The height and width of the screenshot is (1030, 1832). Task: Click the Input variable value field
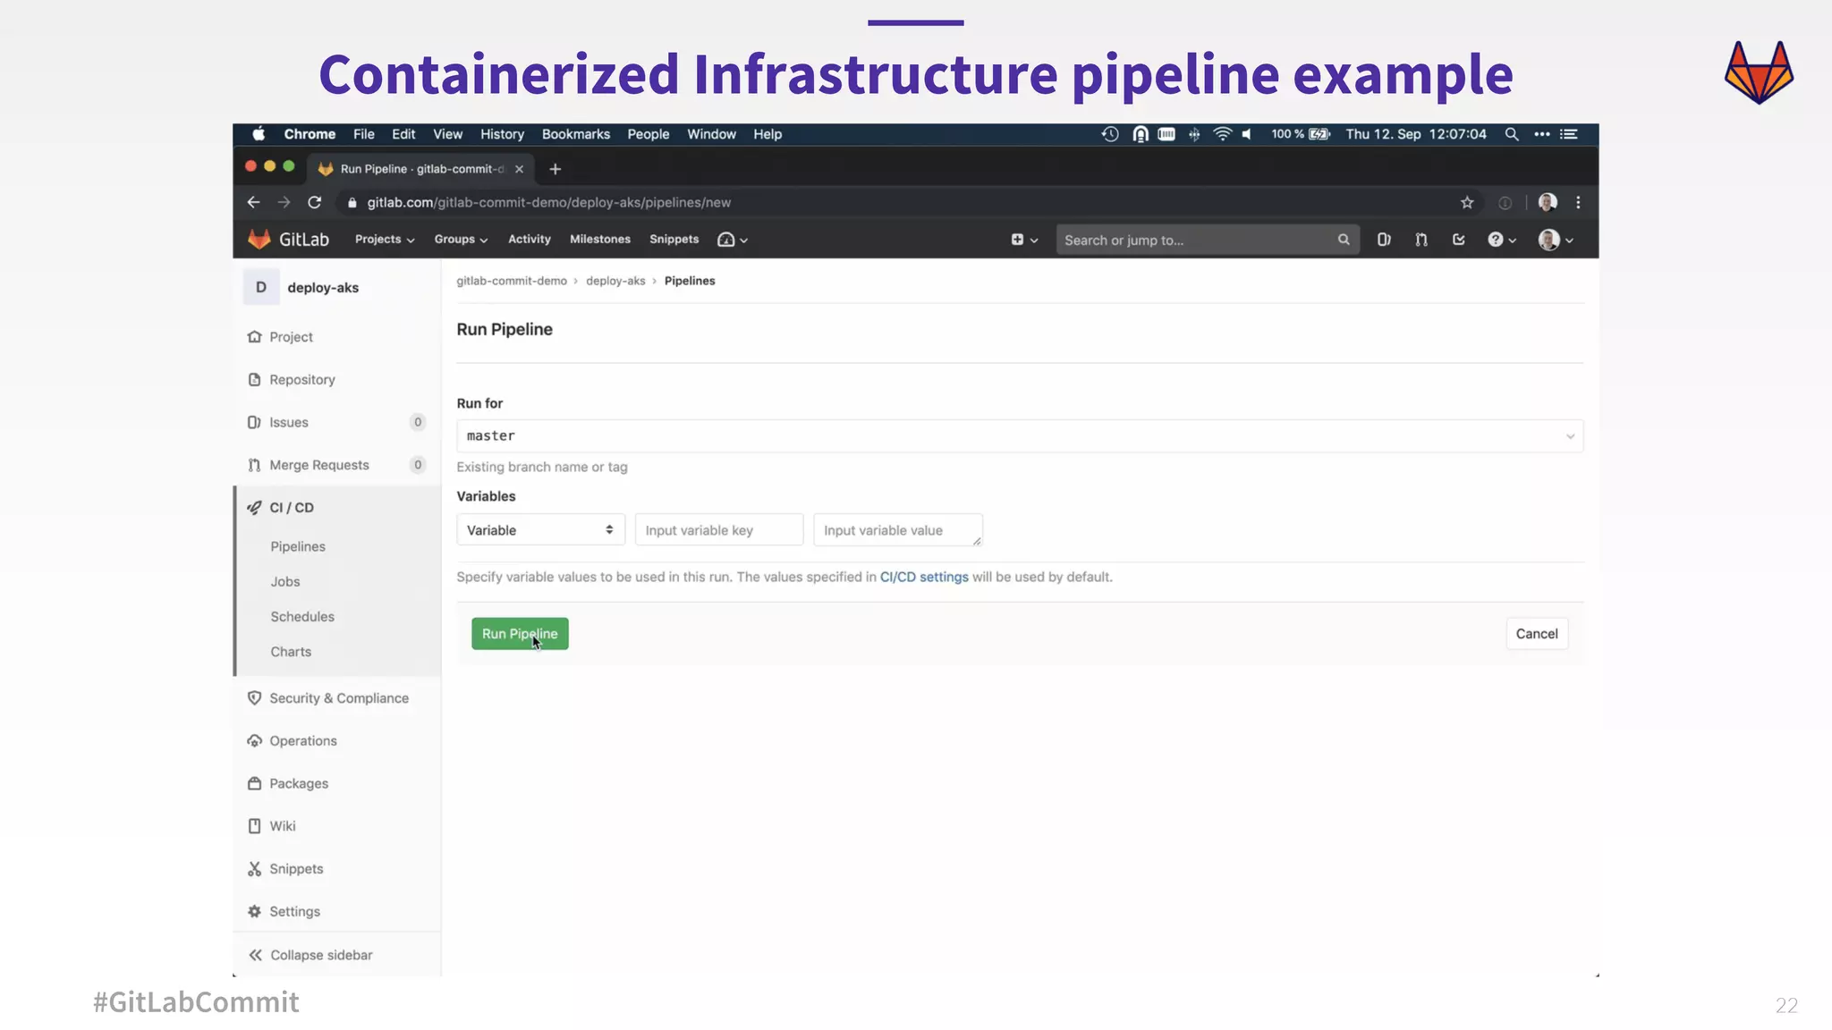[x=898, y=530]
